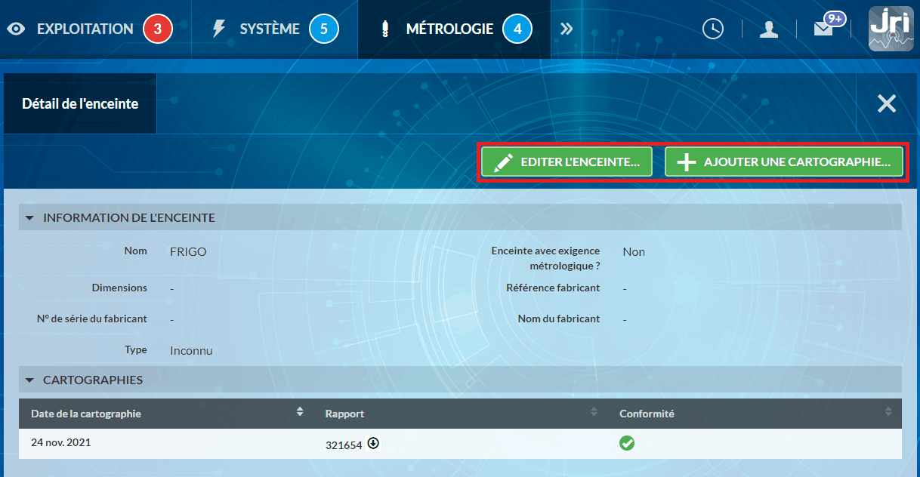Click the report number 321654
920x477 pixels.
coord(344,445)
